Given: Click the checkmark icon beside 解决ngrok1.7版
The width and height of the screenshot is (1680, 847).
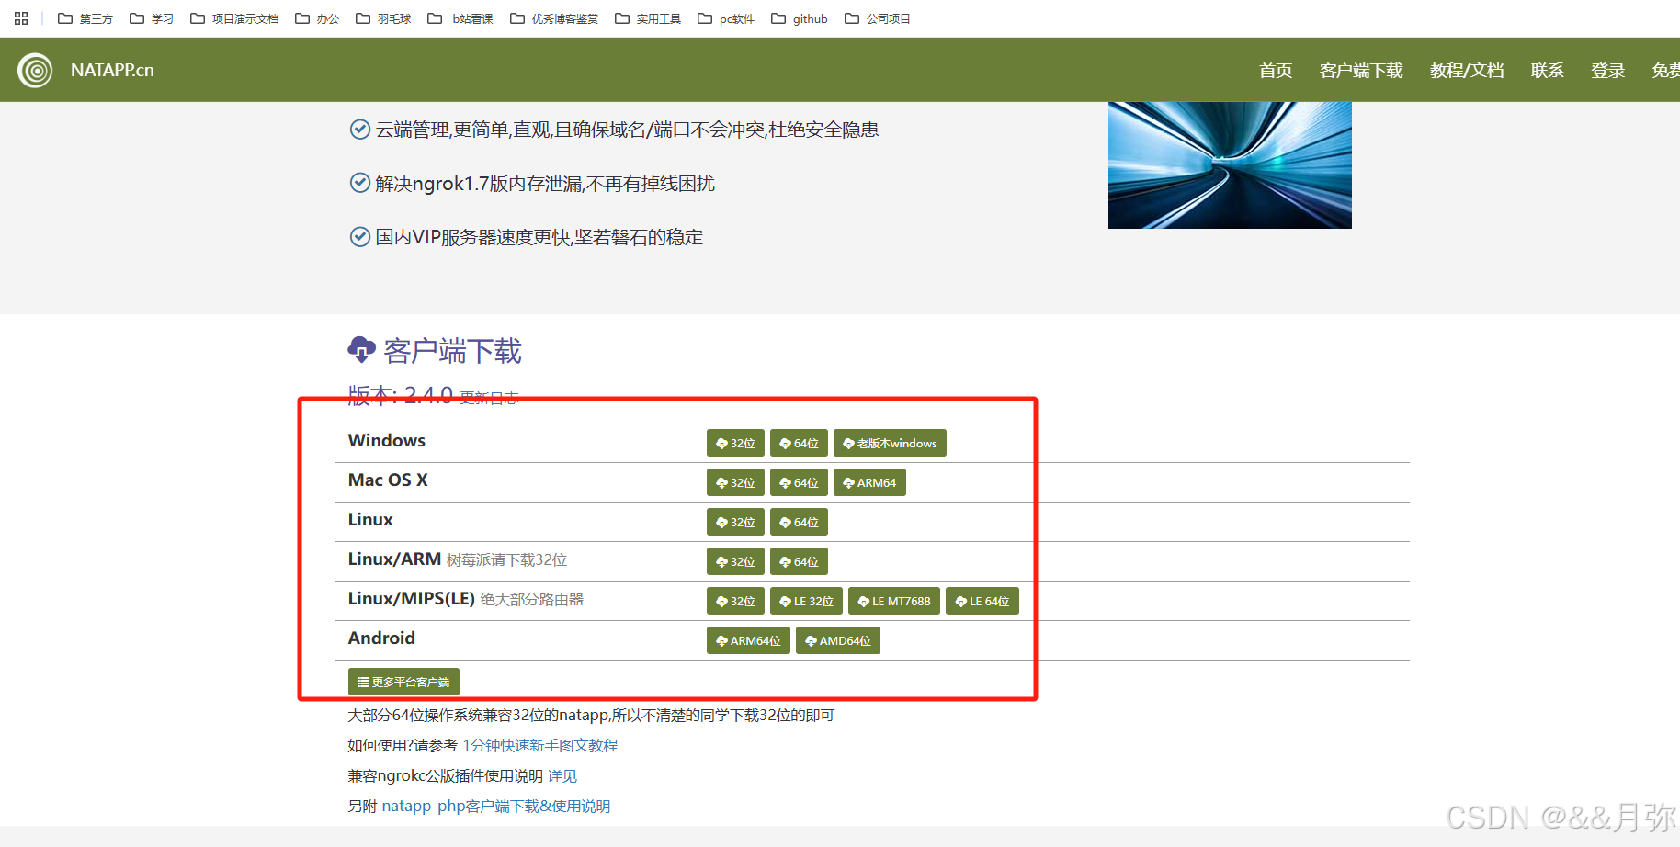Looking at the screenshot, I should click(x=360, y=183).
